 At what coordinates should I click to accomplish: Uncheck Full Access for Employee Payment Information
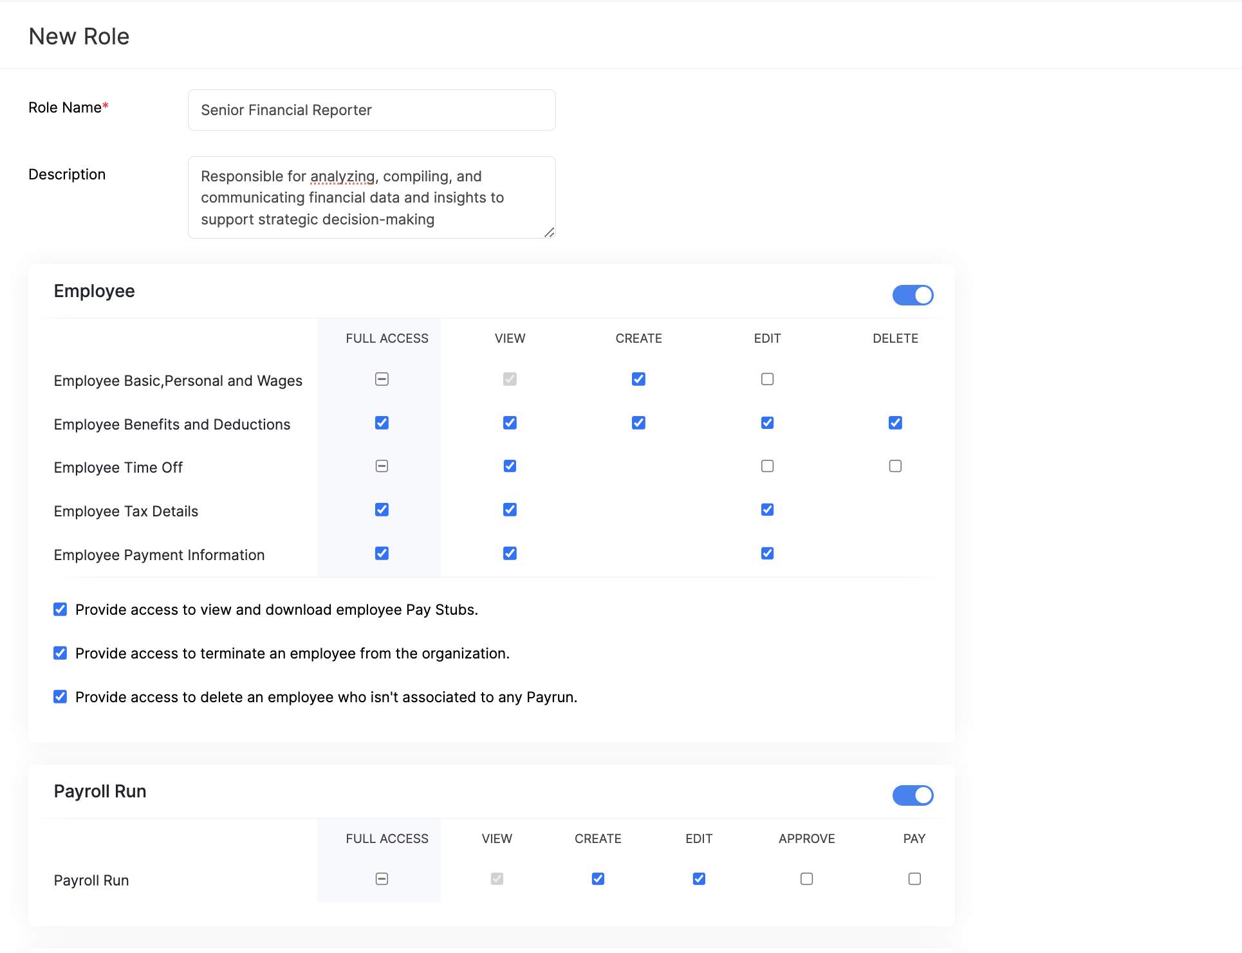tap(381, 553)
